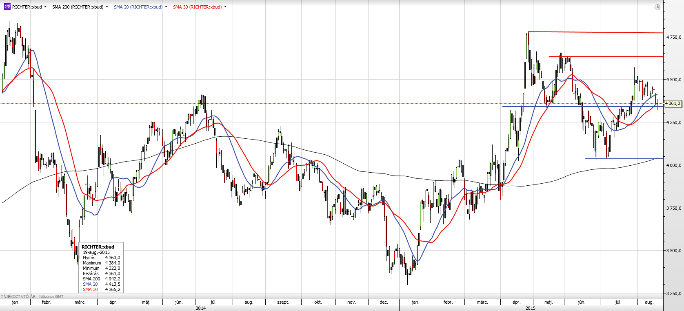684x311 pixels.
Task: Click the nov. month label on time axis
Action: click(x=352, y=302)
